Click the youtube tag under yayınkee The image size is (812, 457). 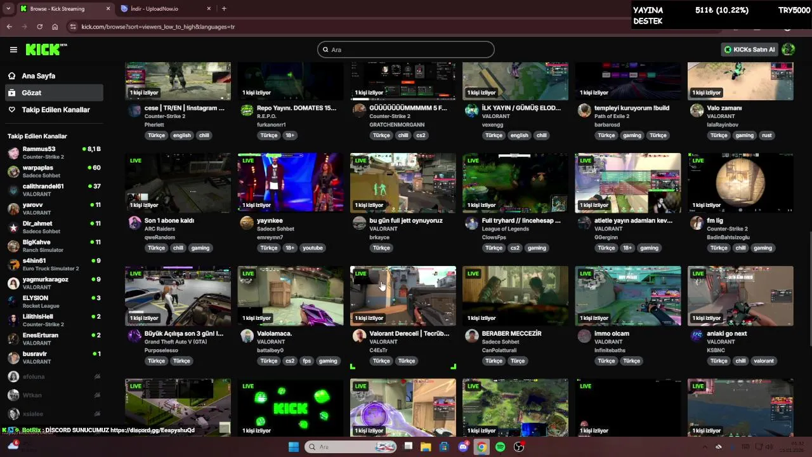coord(313,248)
